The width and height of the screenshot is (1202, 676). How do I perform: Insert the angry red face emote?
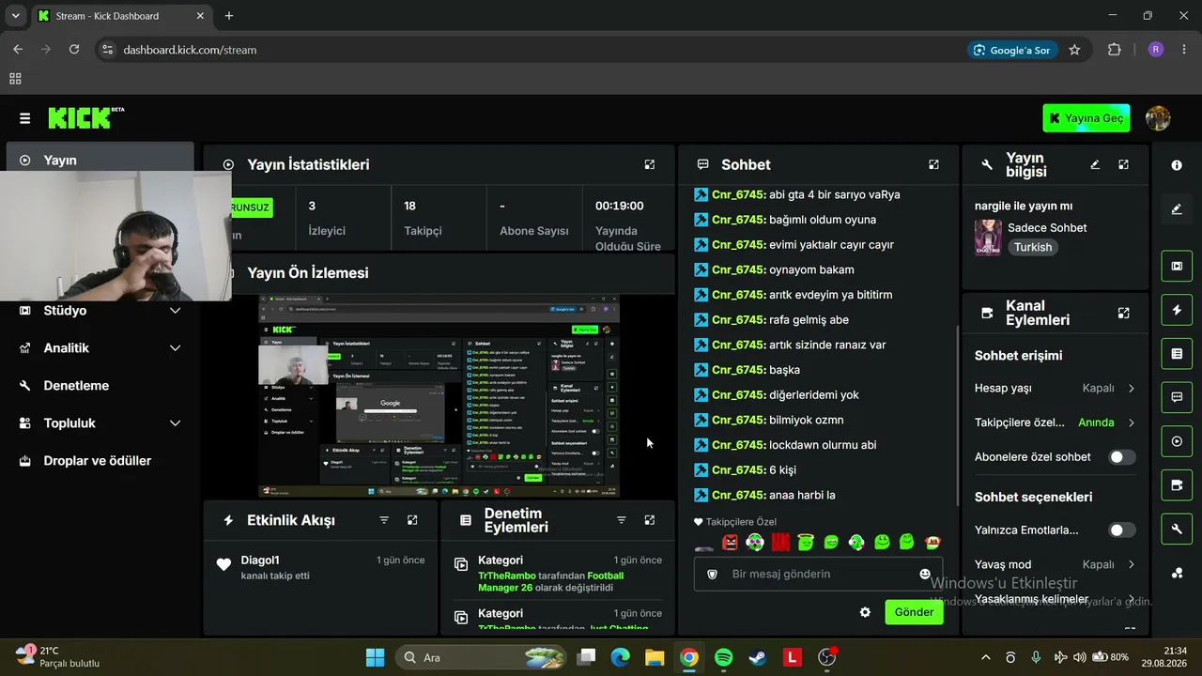coord(730,542)
